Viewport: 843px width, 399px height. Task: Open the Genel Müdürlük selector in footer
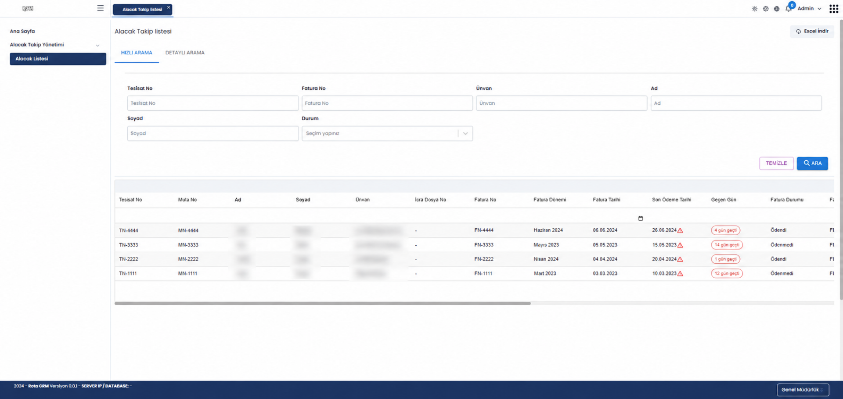pyautogui.click(x=803, y=390)
